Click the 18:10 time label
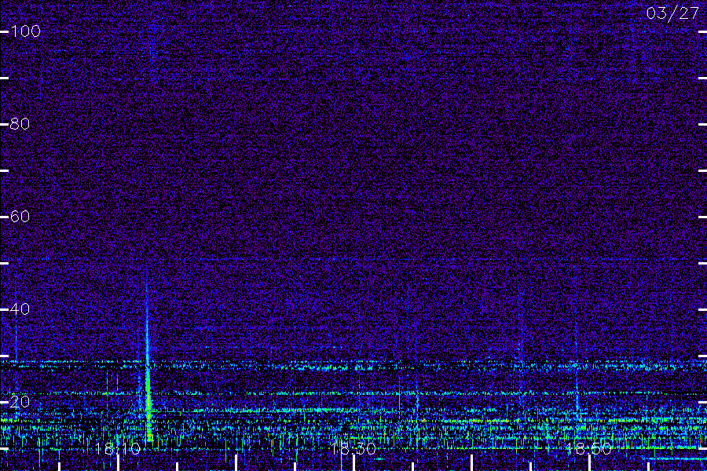The height and width of the screenshot is (471, 707). pos(118,448)
